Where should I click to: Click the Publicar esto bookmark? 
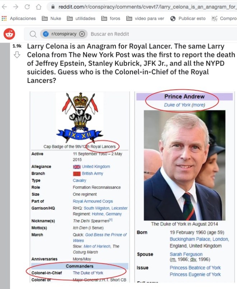188,18
